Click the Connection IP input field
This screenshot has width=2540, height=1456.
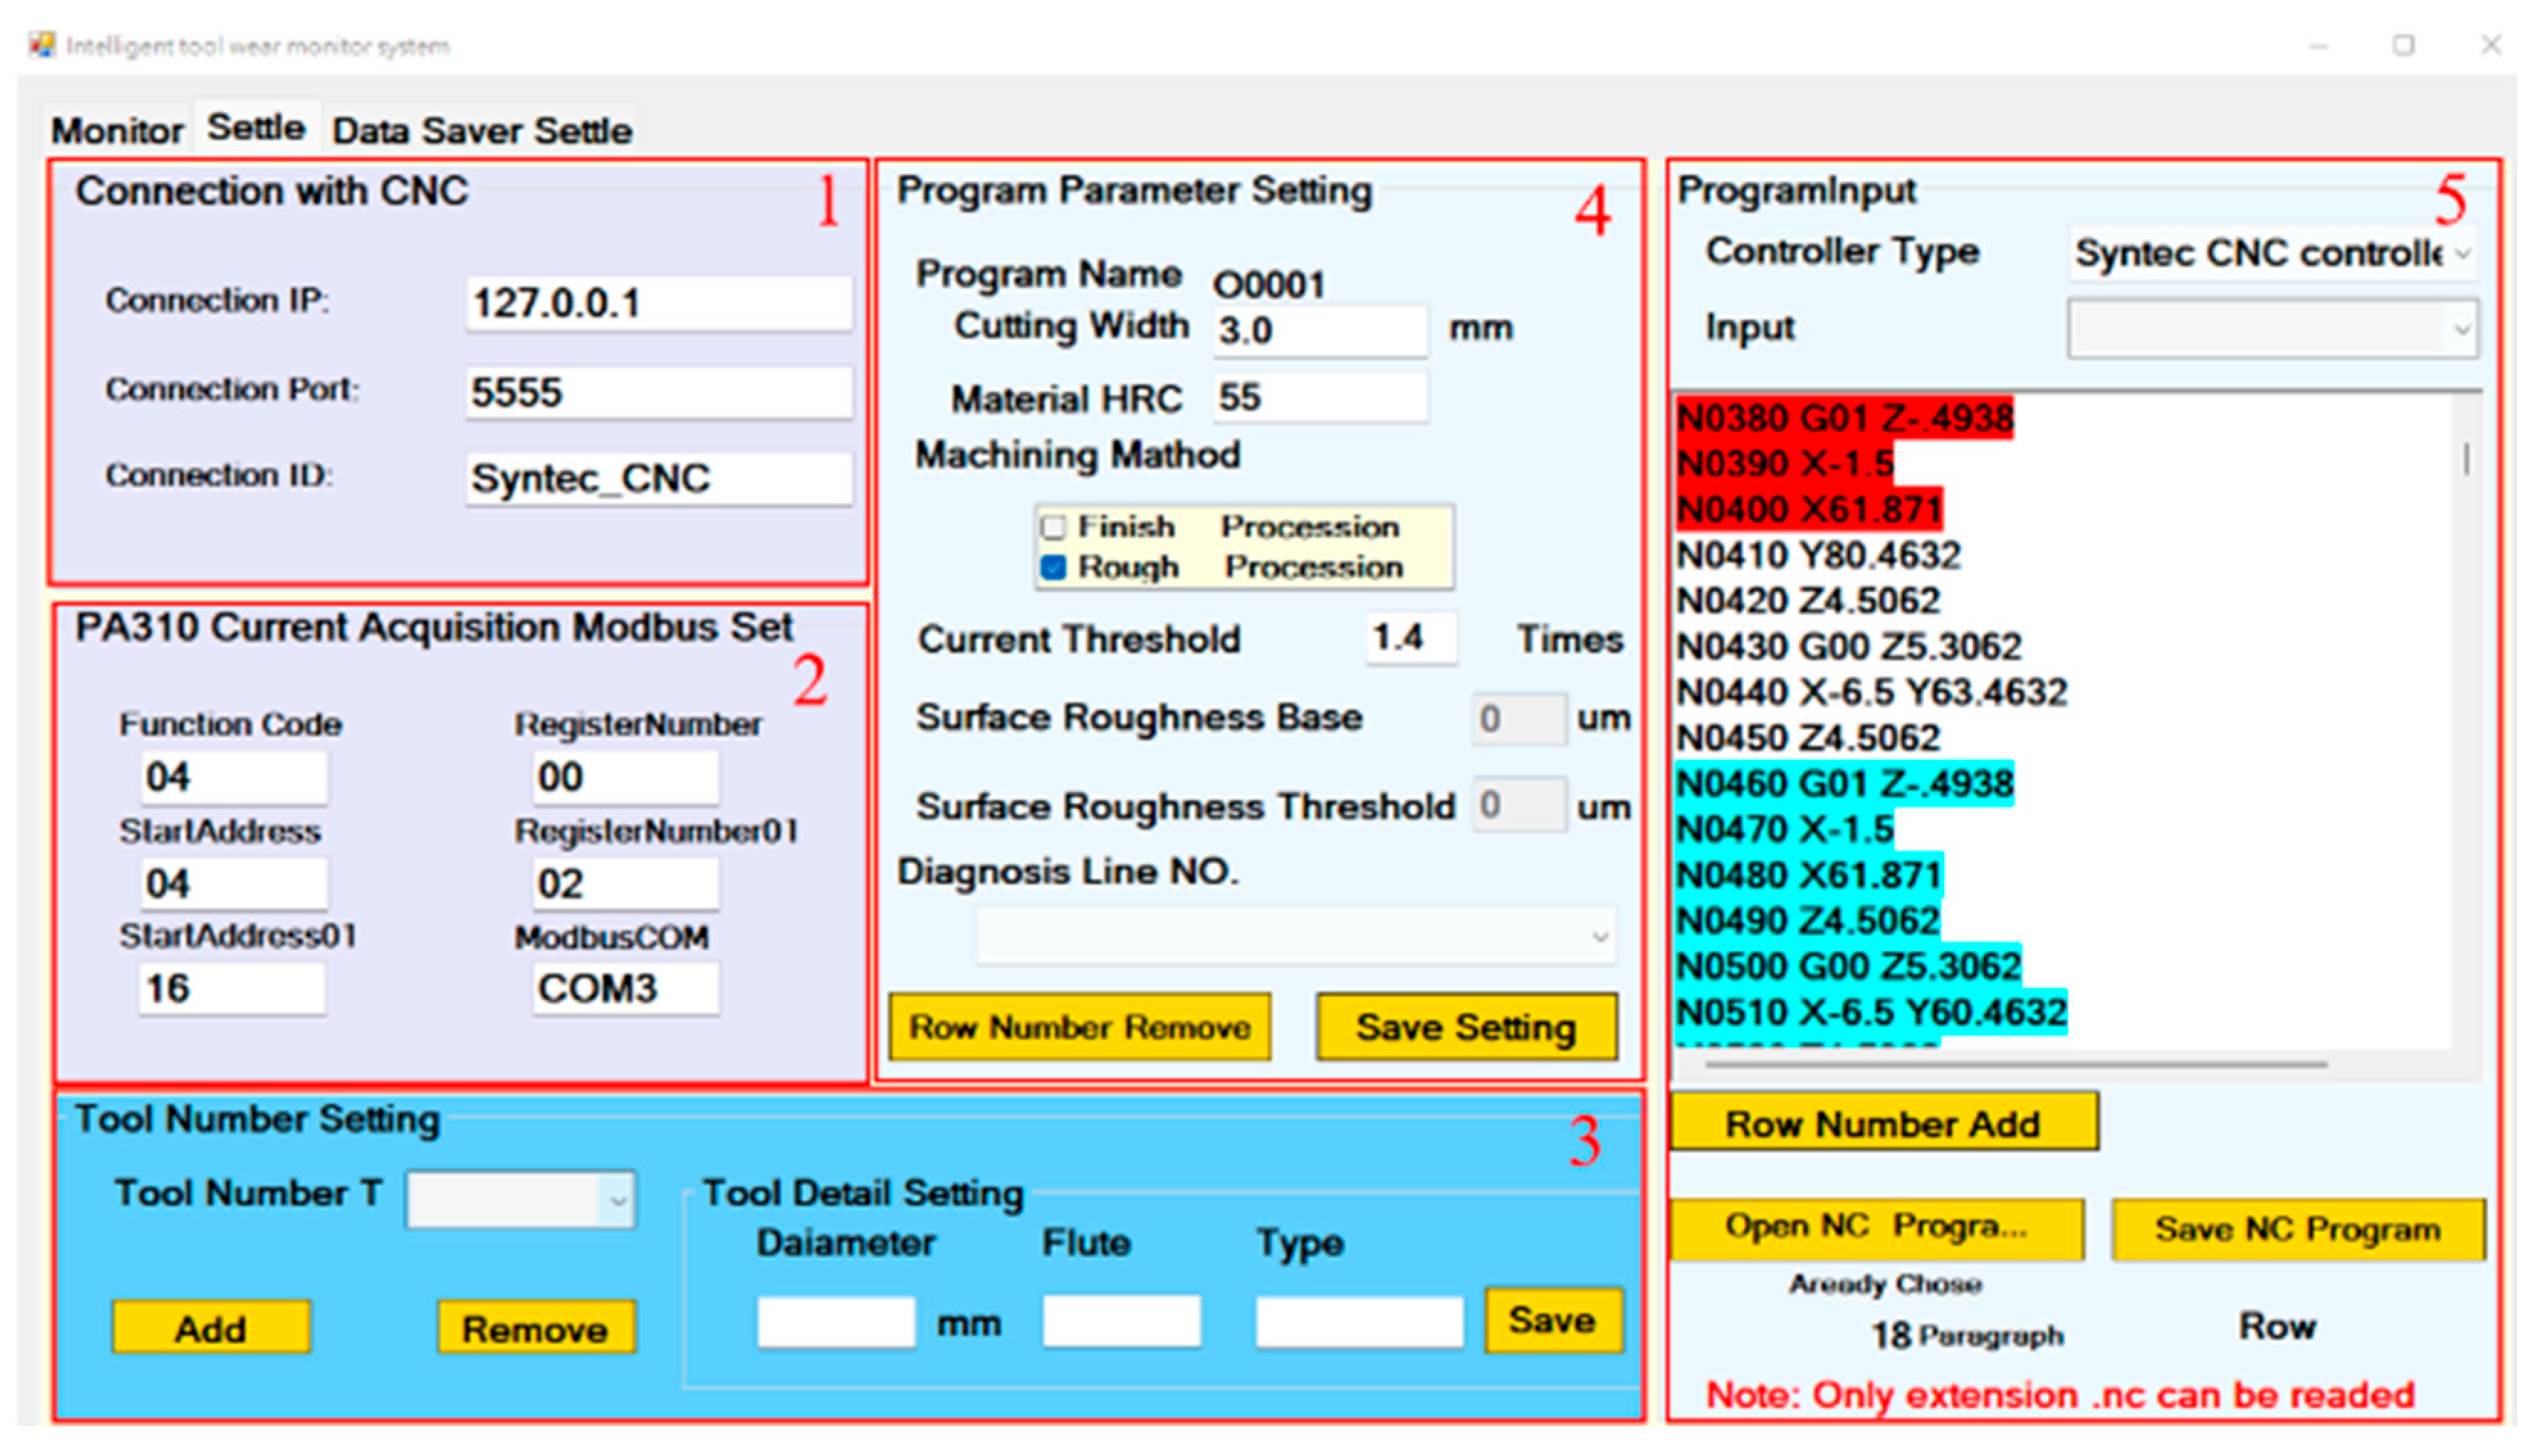click(658, 304)
